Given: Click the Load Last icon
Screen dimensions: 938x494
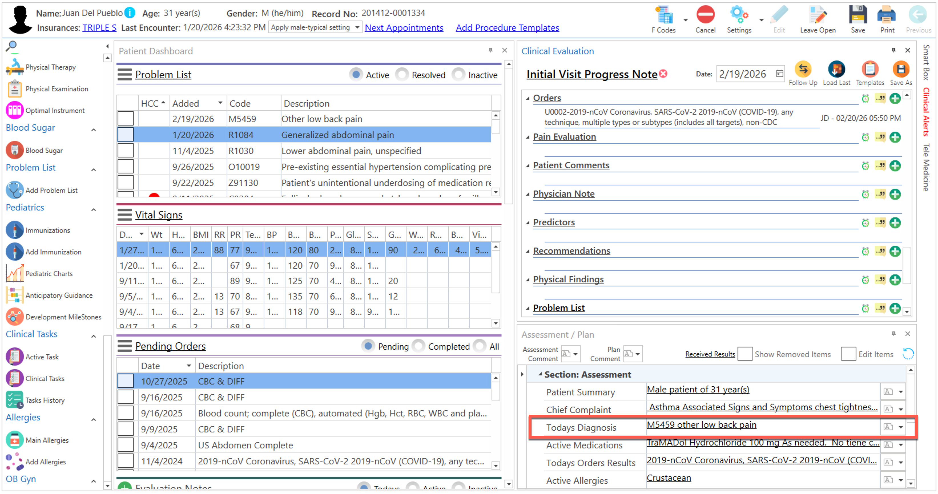Looking at the screenshot, I should pos(836,69).
